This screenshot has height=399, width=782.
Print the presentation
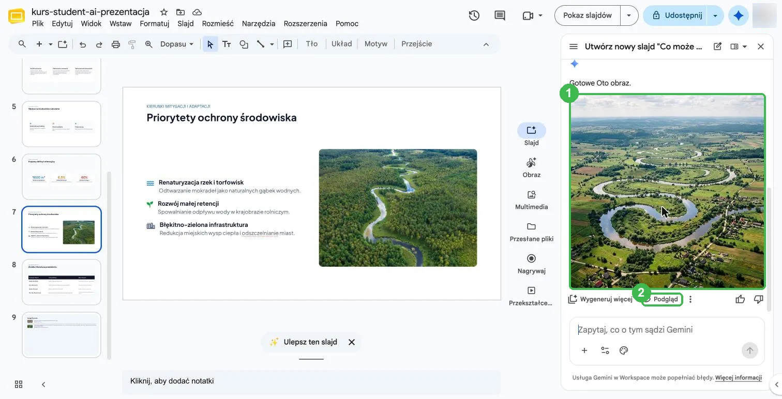pos(116,44)
